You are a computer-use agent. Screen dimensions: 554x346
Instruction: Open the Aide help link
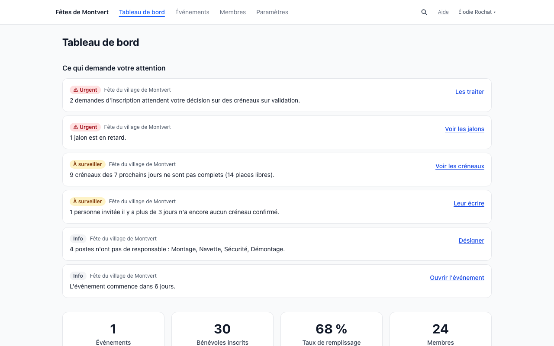(443, 12)
